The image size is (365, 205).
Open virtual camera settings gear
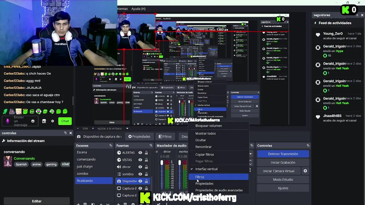pyautogui.click(x=305, y=171)
